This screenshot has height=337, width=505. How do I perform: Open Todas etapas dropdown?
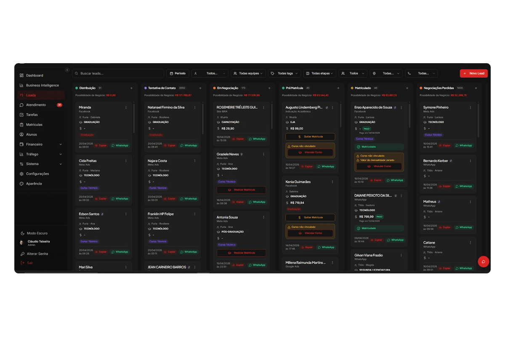click(x=320, y=73)
